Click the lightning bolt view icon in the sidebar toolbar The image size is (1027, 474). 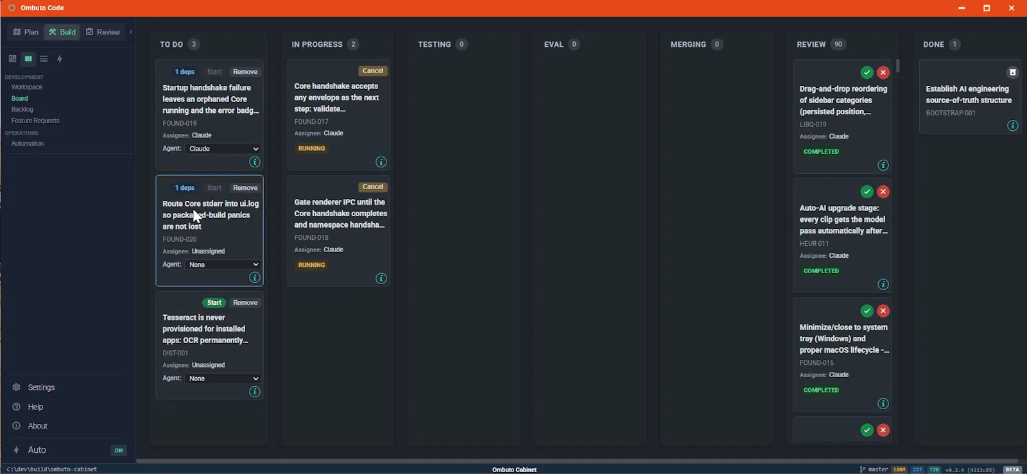(x=60, y=58)
